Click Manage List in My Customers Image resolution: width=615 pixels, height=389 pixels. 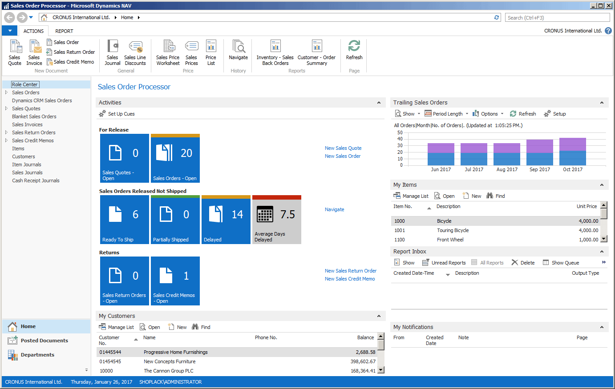click(116, 327)
